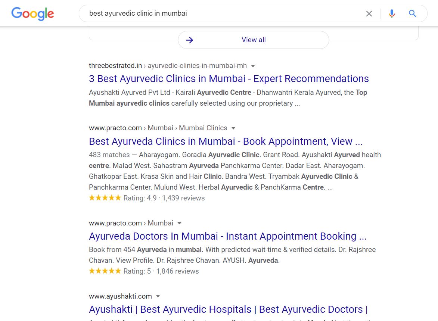Viewport: 438px width, 321px height.
Task: Start voice search with microphone icon
Action: 392,13
